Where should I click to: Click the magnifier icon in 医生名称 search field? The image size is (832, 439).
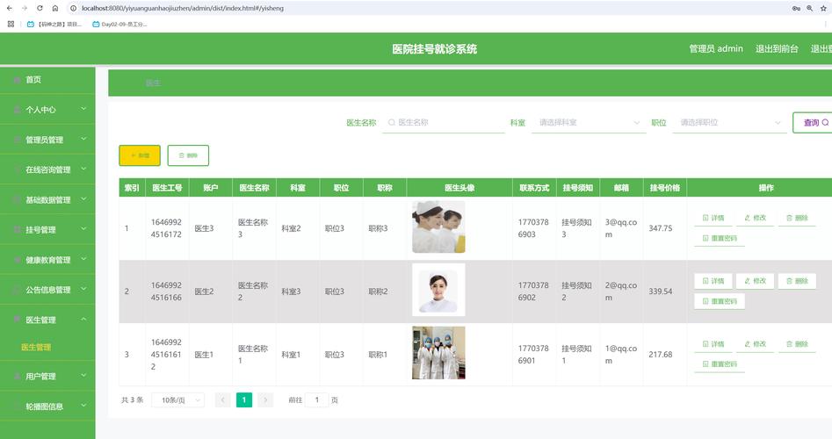tap(391, 123)
